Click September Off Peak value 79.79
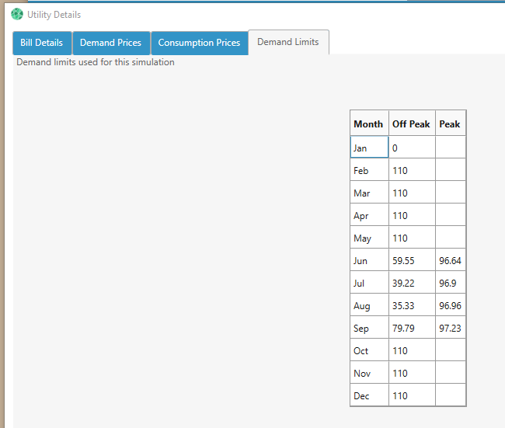This screenshot has height=428, width=505. coord(412,329)
